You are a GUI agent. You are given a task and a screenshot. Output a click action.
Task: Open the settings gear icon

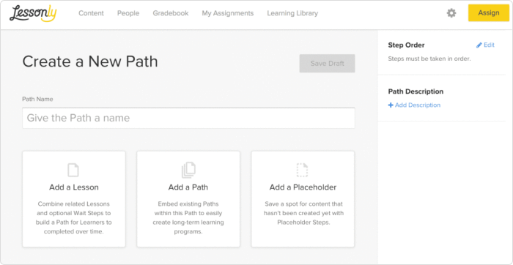[x=451, y=13]
